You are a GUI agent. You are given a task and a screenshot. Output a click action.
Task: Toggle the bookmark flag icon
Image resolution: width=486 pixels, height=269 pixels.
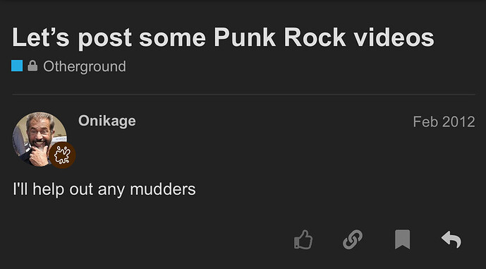pyautogui.click(x=402, y=239)
